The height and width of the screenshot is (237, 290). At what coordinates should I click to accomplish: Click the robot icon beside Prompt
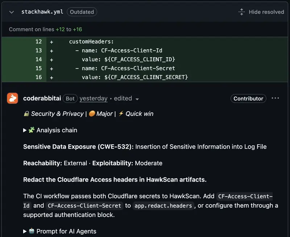[32, 231]
